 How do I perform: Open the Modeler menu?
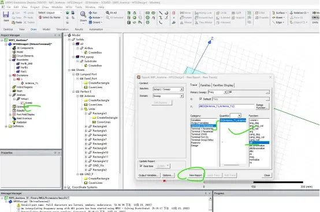click(57, 7)
